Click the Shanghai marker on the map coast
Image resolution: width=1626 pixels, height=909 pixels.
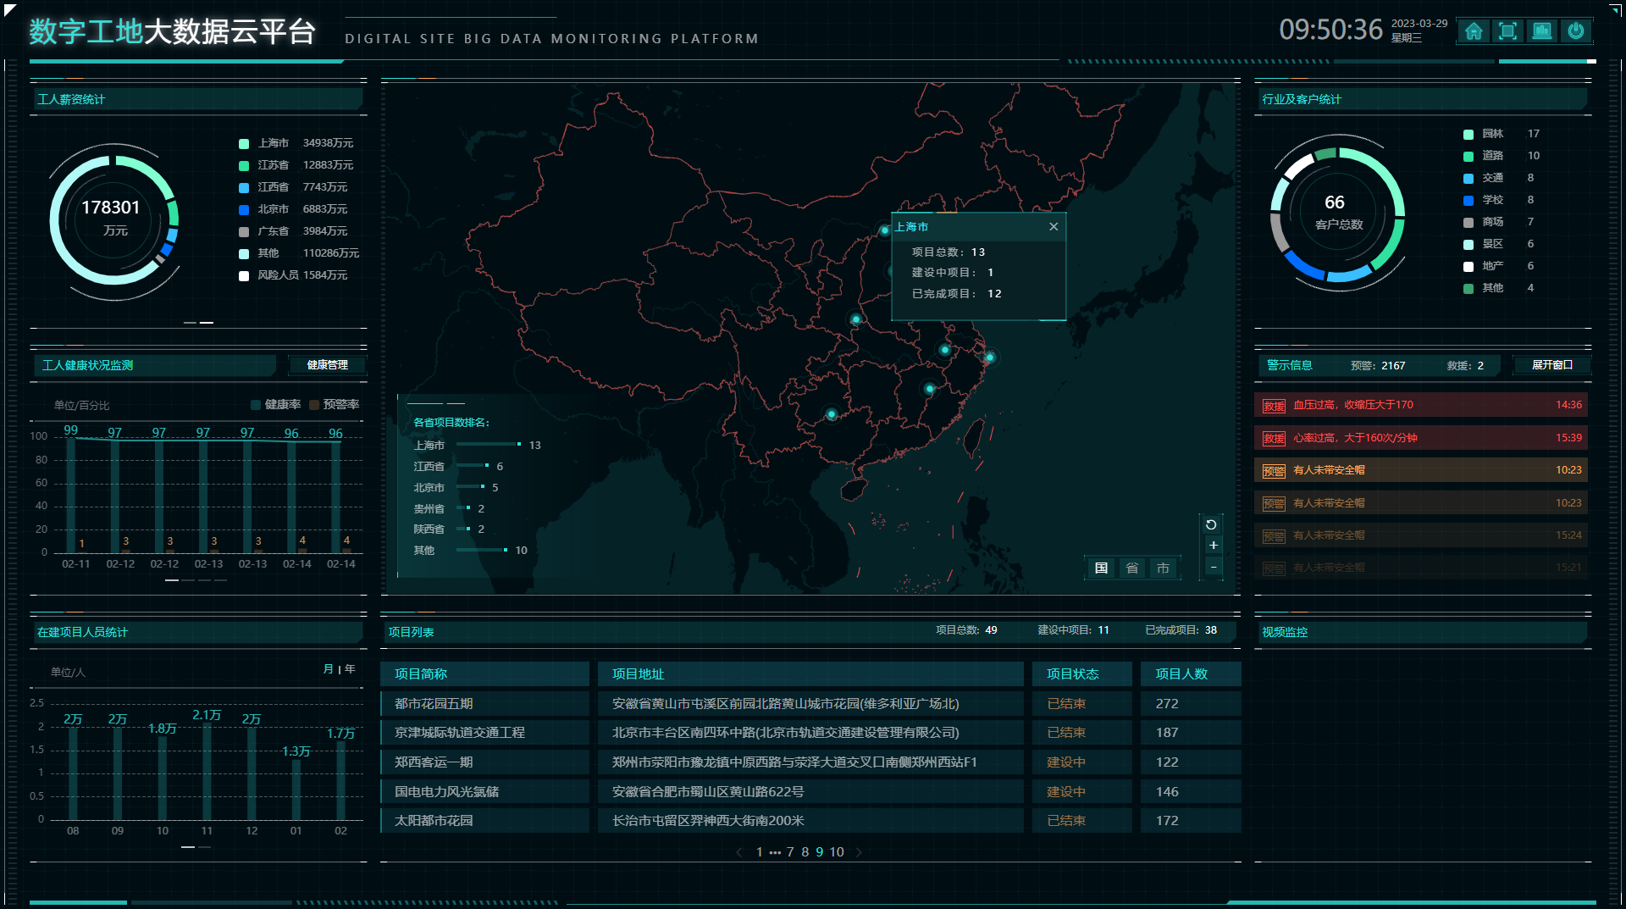click(x=989, y=358)
